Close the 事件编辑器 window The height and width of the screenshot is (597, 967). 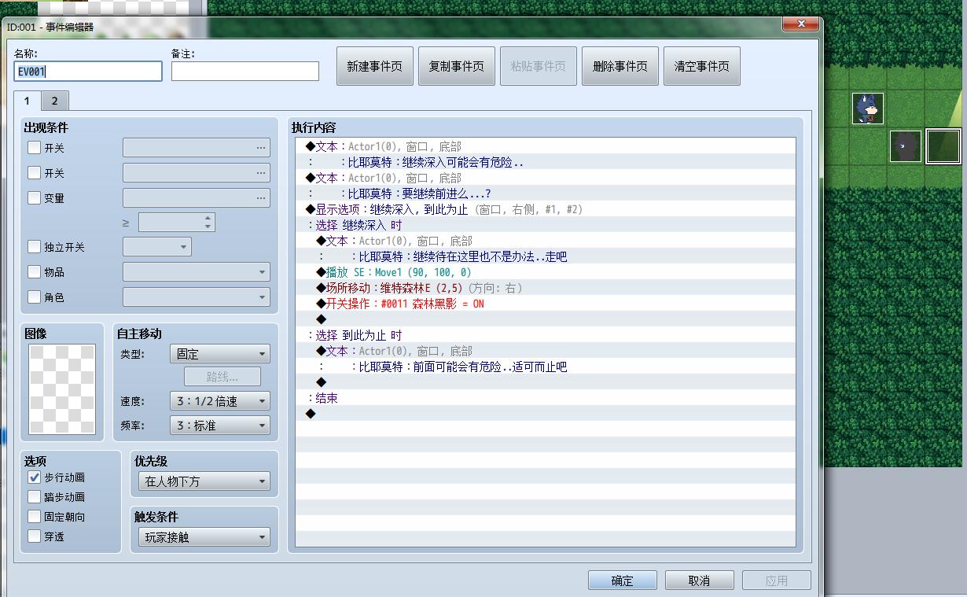pyautogui.click(x=800, y=24)
